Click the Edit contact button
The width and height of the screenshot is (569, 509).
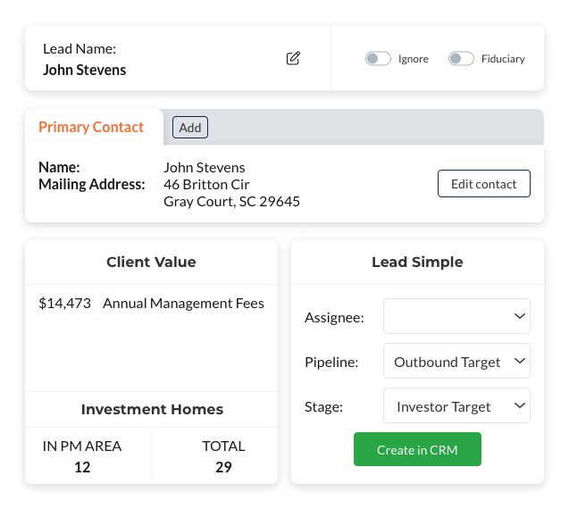tap(483, 184)
